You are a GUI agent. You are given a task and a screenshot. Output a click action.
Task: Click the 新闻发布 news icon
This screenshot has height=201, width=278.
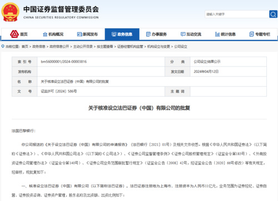click(80, 34)
